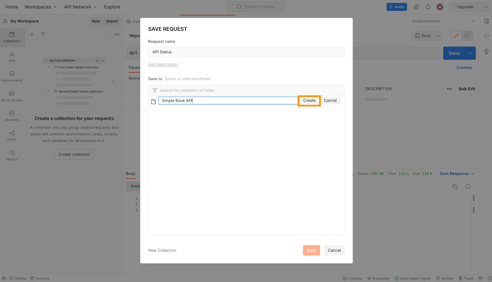The image size is (492, 282).
Task: Click the orange Save button in dialog
Action: (x=311, y=250)
